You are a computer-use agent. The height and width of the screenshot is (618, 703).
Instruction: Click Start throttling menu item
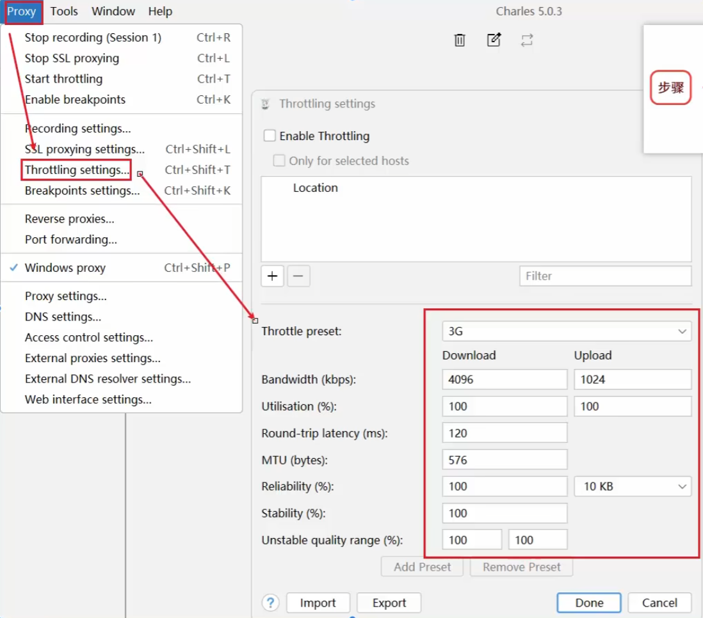tap(63, 79)
